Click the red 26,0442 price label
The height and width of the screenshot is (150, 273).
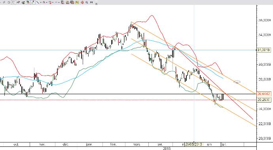coord(264,94)
